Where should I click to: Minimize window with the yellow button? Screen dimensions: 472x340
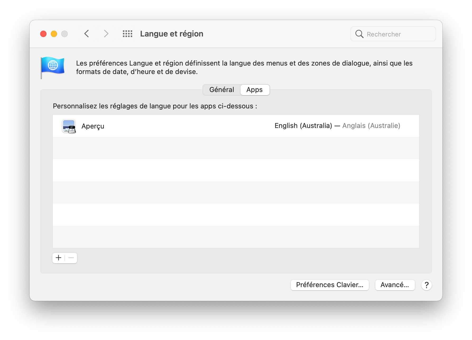point(54,34)
